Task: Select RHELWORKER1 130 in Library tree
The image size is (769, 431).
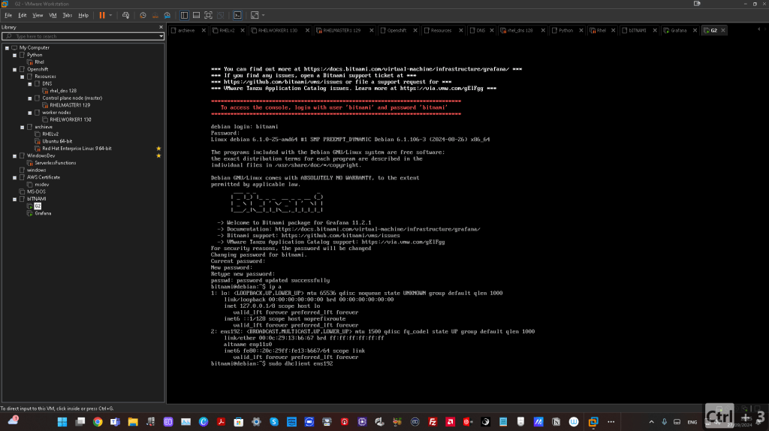Action: 70,119
